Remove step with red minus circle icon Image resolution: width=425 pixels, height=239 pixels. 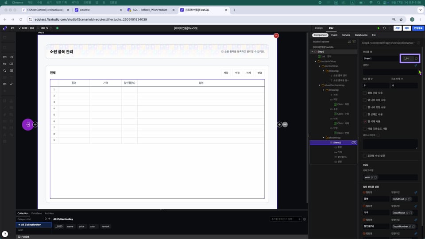pyautogui.click(x=276, y=36)
